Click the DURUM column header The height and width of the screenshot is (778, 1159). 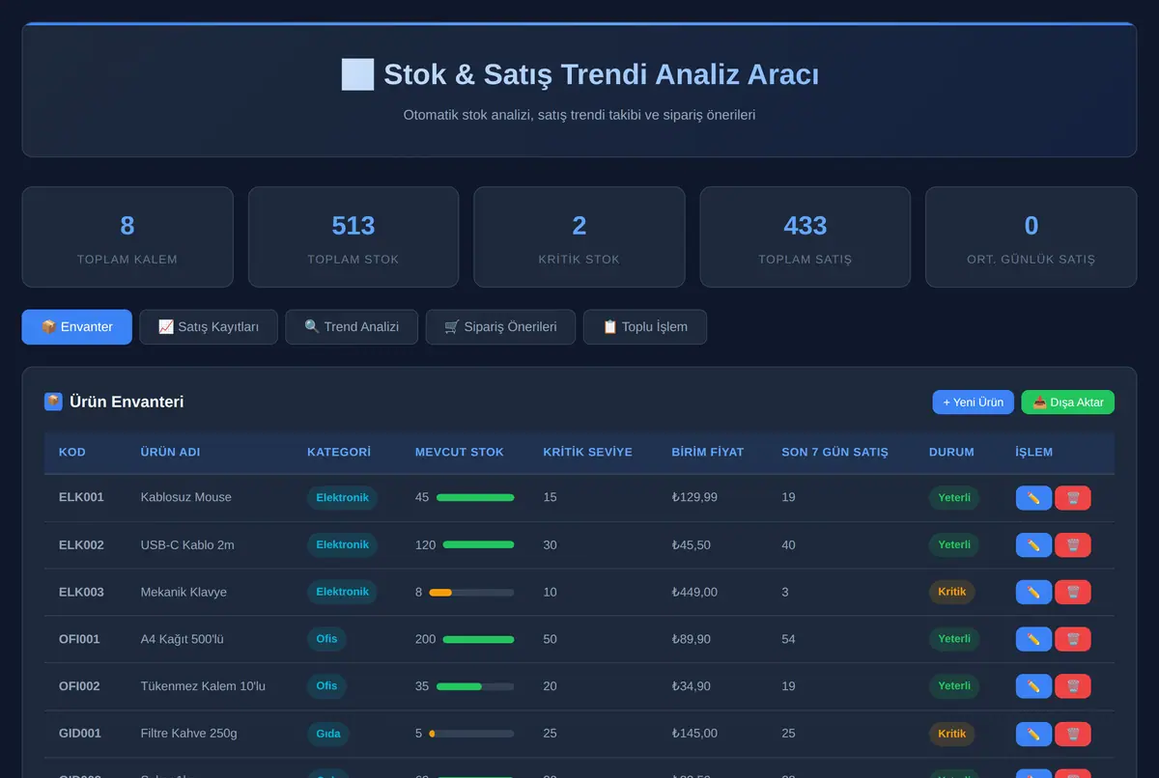coord(951,453)
